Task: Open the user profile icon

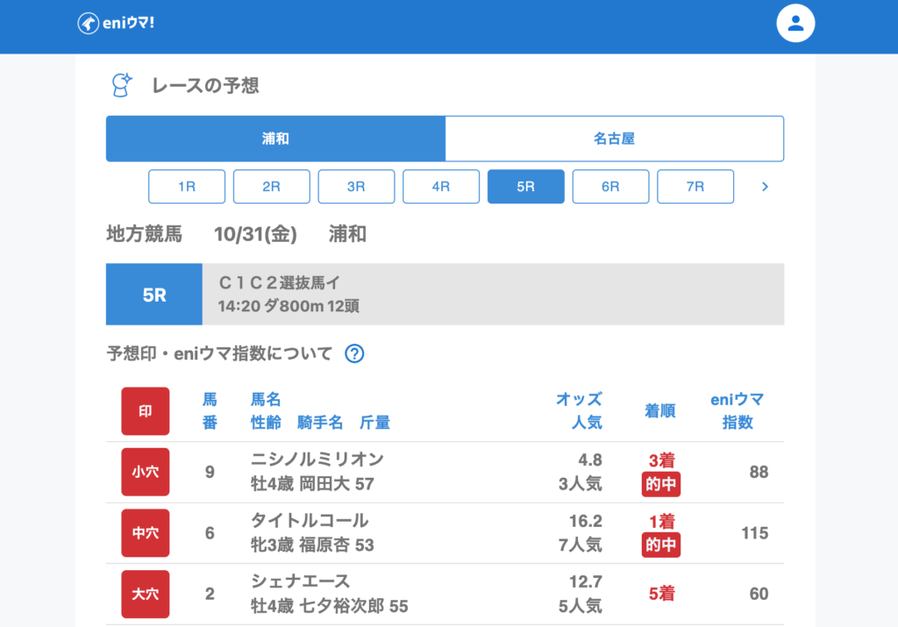Action: point(795,24)
